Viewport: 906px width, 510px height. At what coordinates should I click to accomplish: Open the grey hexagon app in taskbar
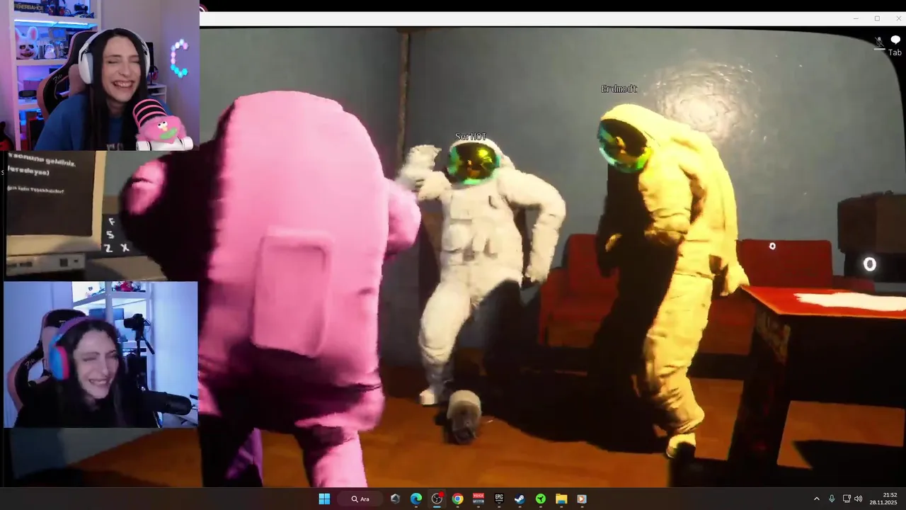point(396,499)
